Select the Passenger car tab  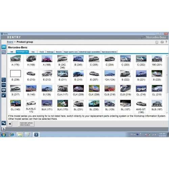tap(22, 52)
